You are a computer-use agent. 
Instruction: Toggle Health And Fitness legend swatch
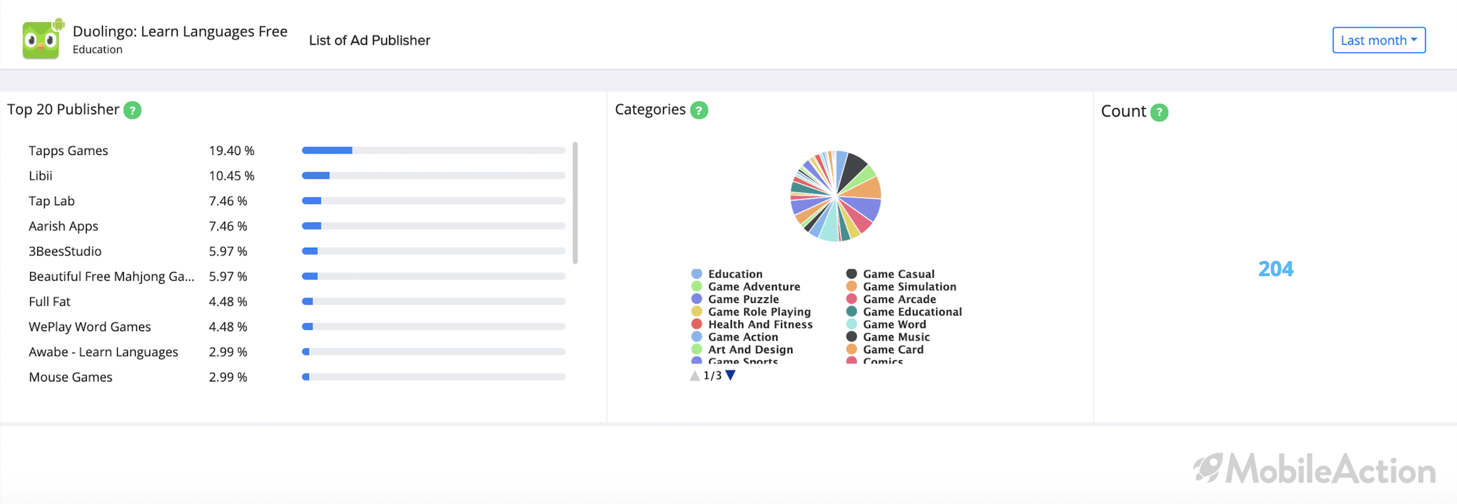pos(697,324)
